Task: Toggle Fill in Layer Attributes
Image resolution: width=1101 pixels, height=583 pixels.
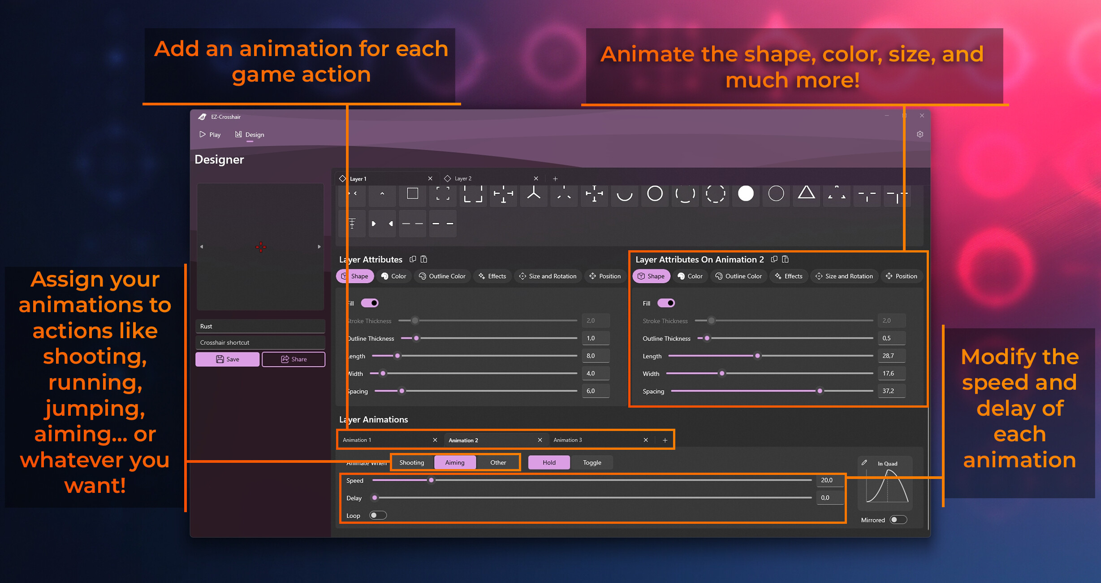Action: tap(369, 303)
